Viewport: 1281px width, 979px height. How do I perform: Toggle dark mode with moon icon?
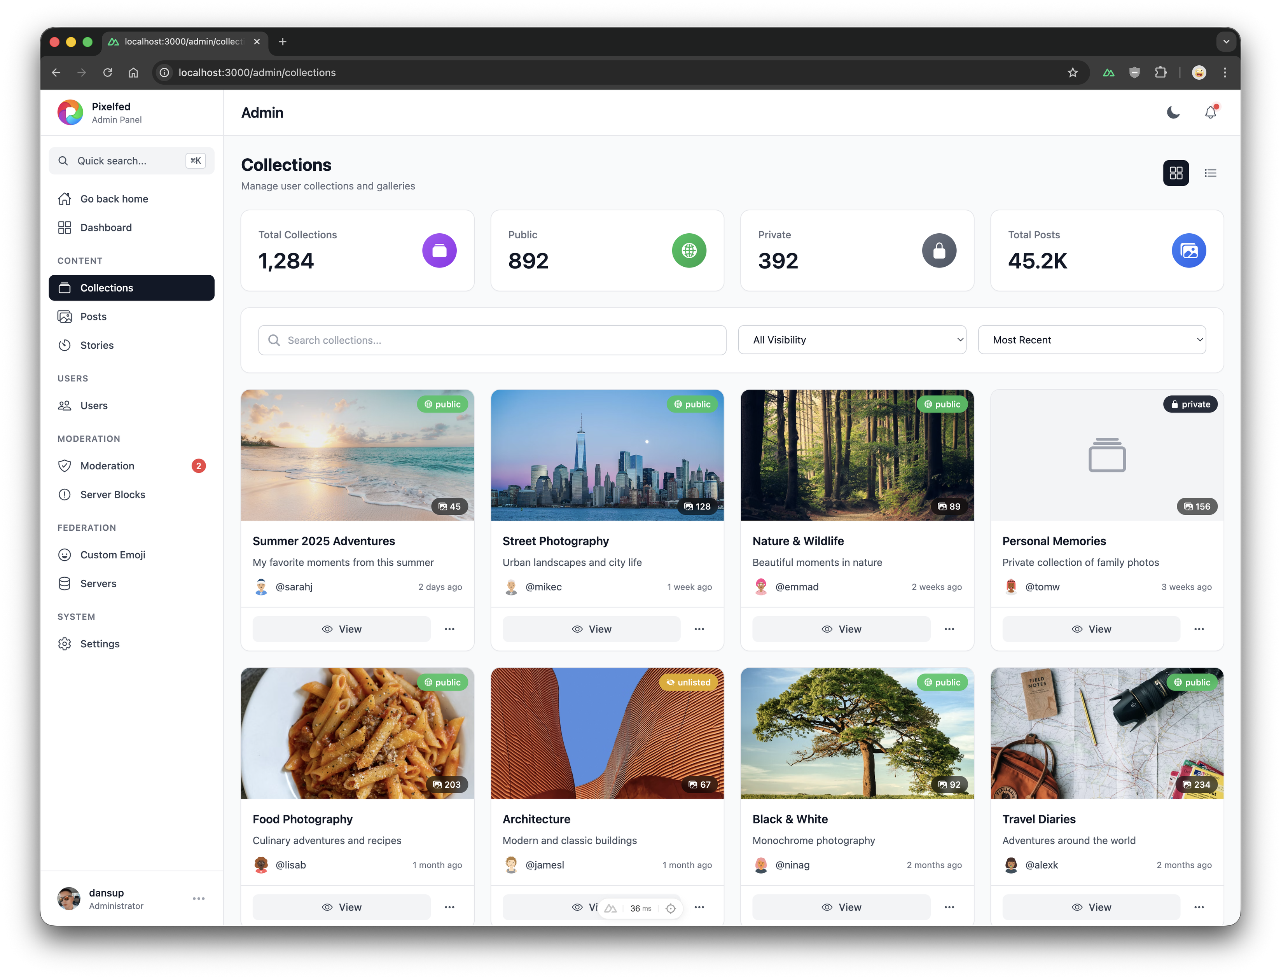[1173, 112]
